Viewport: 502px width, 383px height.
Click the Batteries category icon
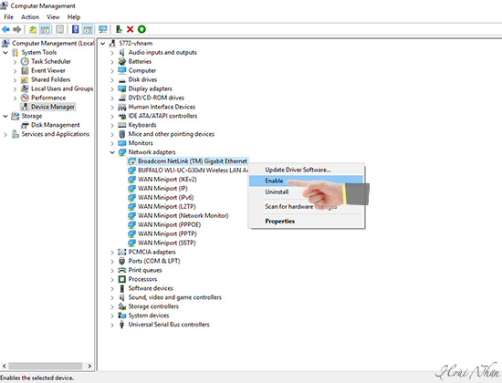(121, 61)
